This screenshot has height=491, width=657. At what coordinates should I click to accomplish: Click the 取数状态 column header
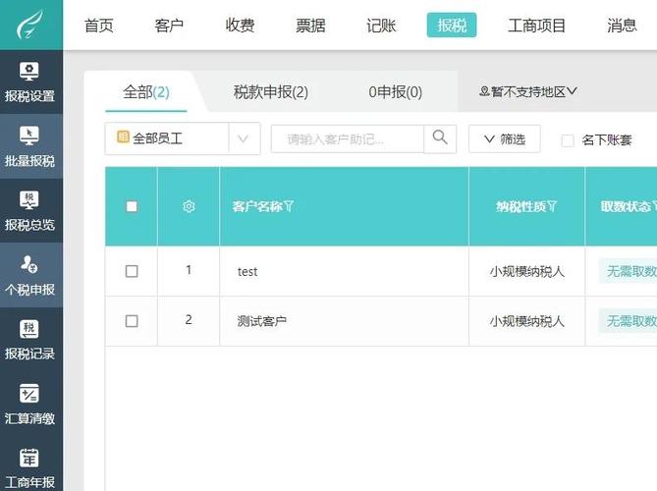pos(626,206)
